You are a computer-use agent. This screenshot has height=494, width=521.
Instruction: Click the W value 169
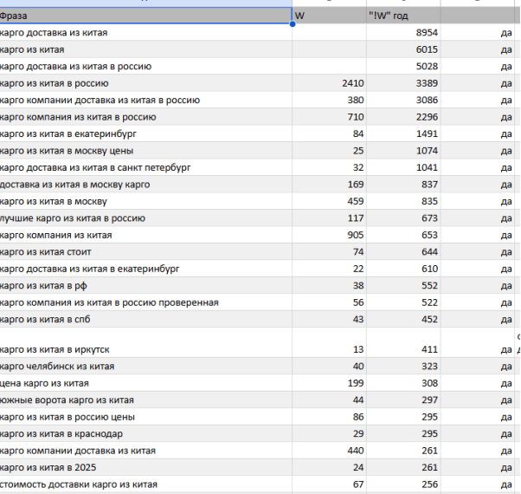click(356, 185)
